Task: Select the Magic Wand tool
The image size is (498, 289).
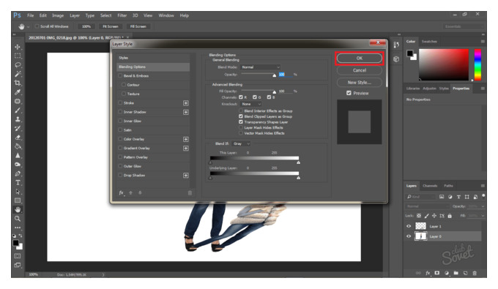Action: [18, 74]
